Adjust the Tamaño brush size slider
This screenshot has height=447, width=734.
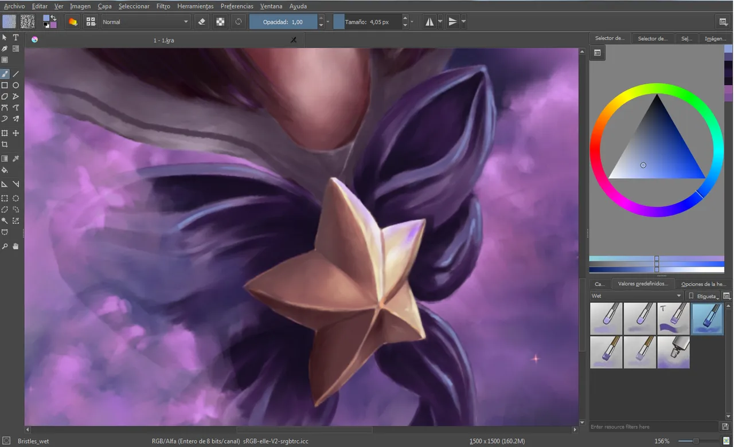(x=366, y=22)
